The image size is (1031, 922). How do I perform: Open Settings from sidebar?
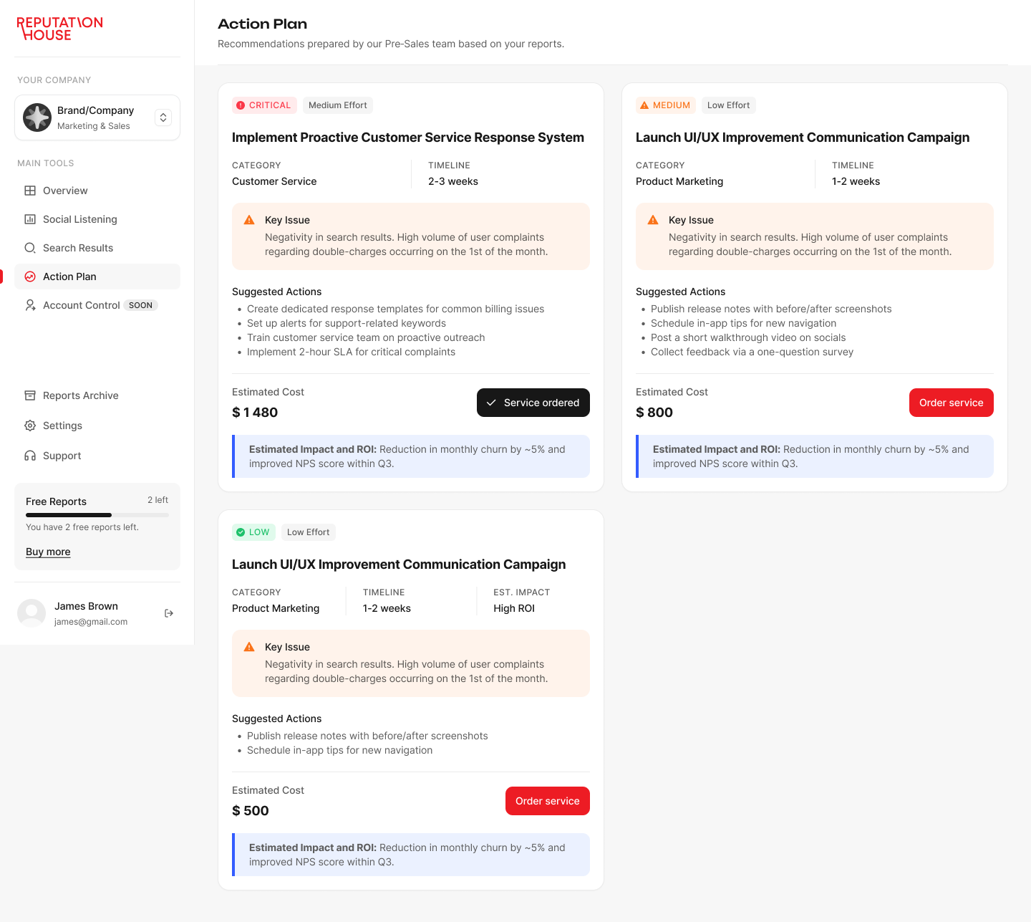point(97,426)
